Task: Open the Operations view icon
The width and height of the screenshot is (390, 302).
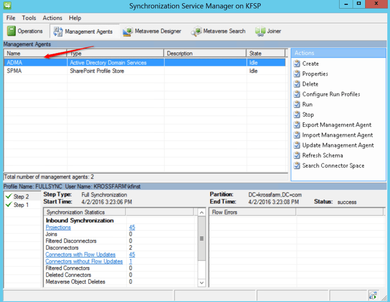Action: [11, 31]
